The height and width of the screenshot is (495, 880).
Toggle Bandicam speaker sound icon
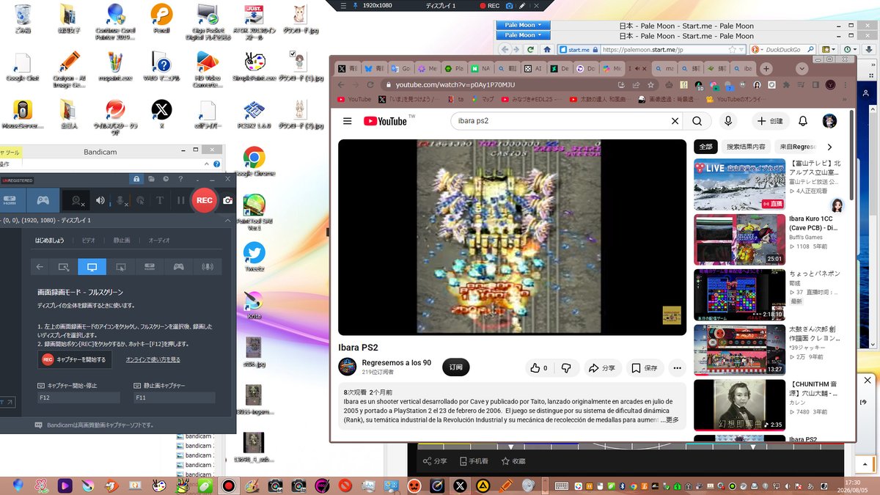(101, 200)
